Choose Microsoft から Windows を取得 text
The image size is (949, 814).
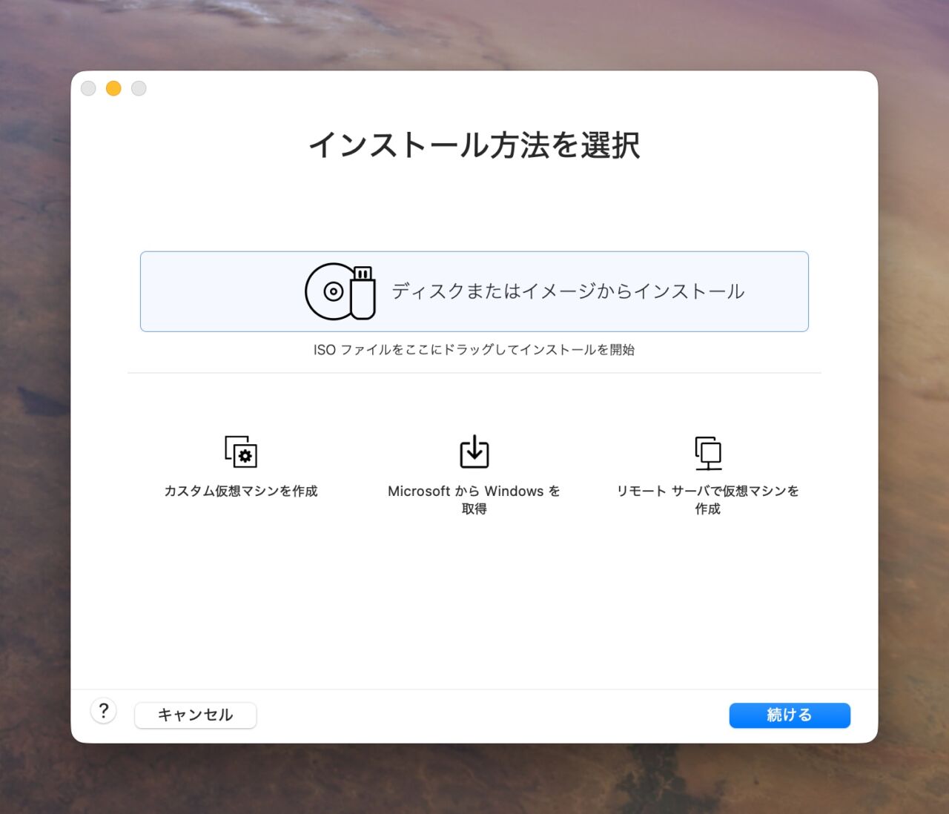[x=474, y=499]
